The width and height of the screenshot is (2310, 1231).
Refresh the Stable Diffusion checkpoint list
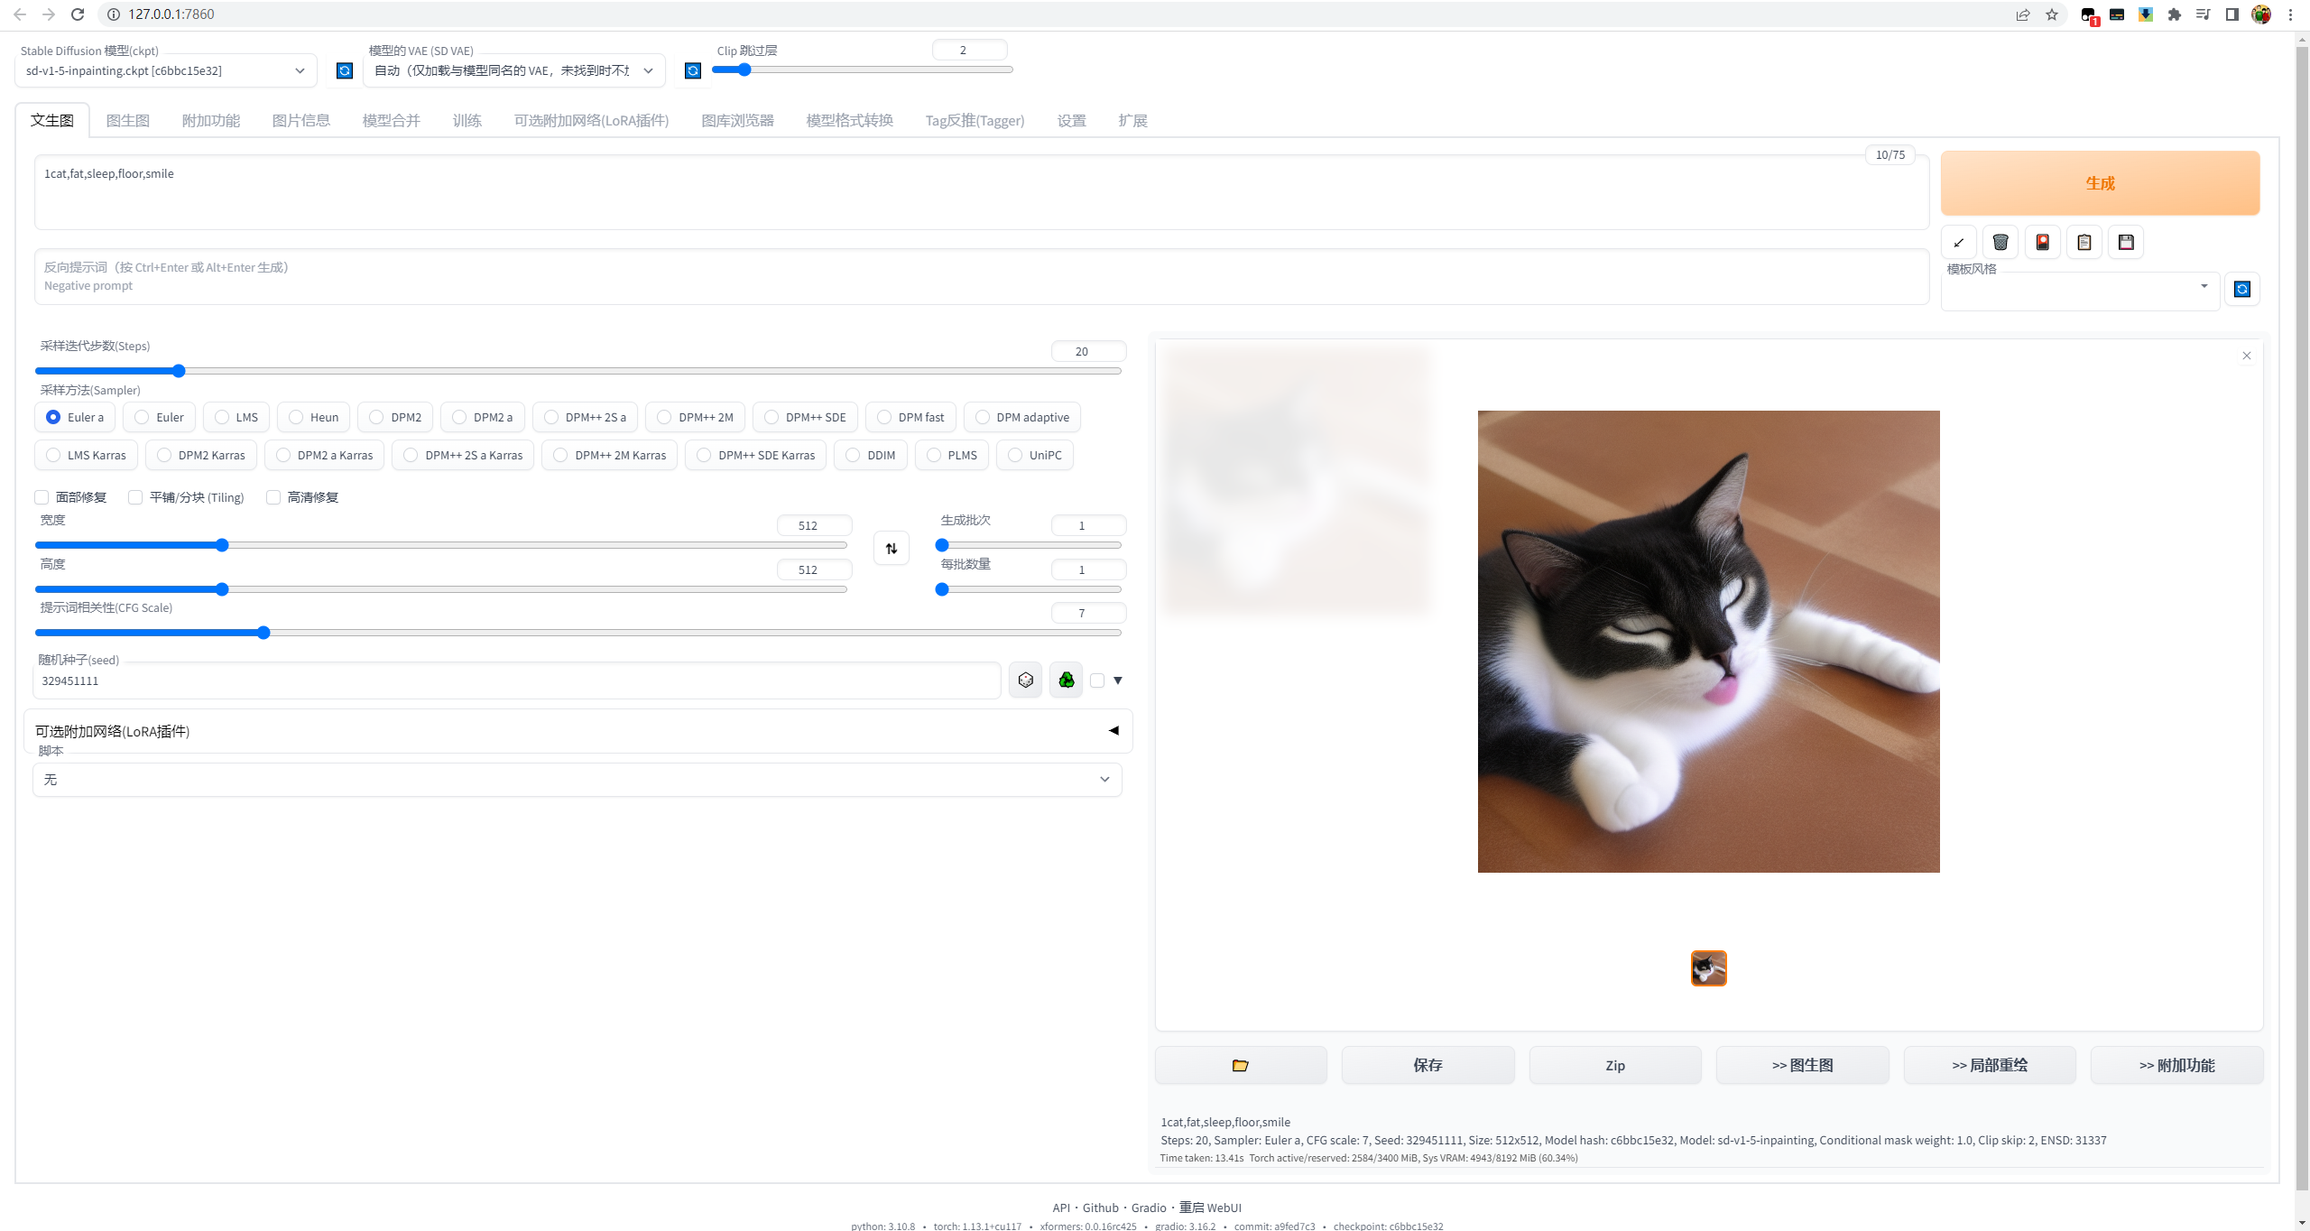pyautogui.click(x=345, y=70)
